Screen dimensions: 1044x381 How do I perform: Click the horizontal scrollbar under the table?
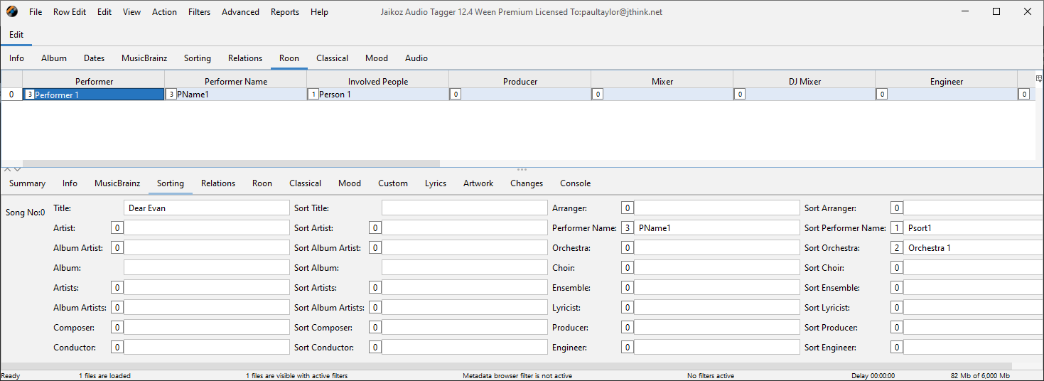point(231,163)
